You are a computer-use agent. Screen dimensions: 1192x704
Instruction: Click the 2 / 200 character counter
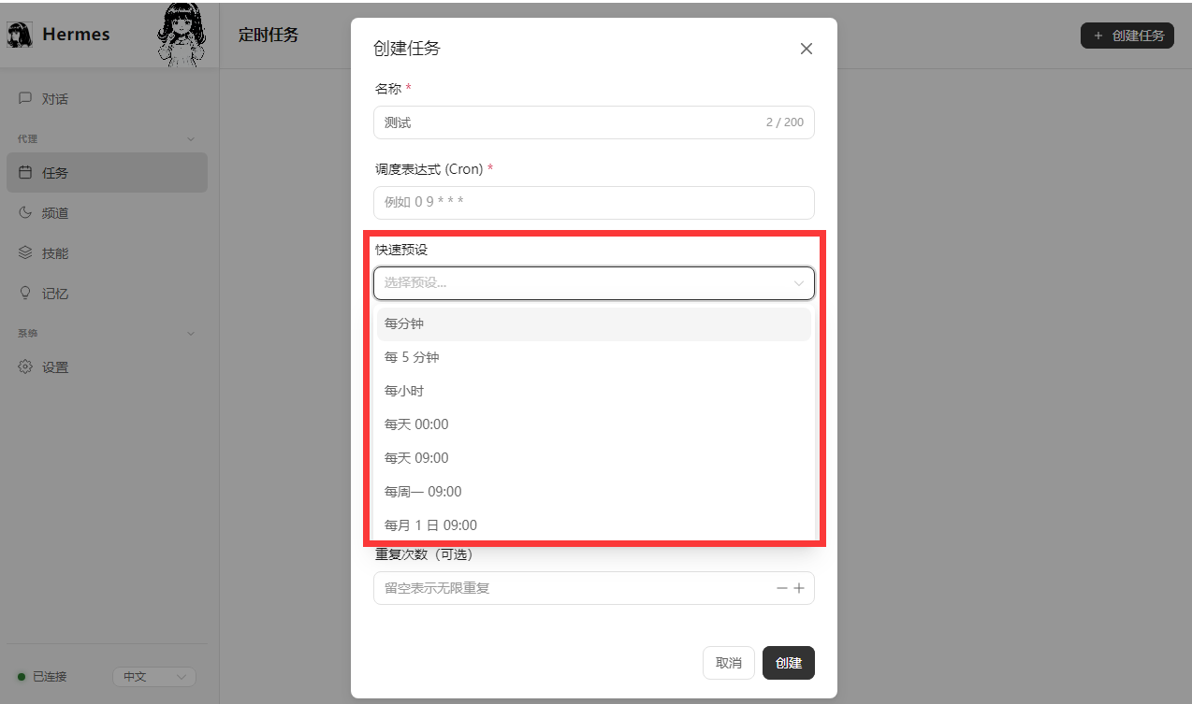tap(784, 122)
